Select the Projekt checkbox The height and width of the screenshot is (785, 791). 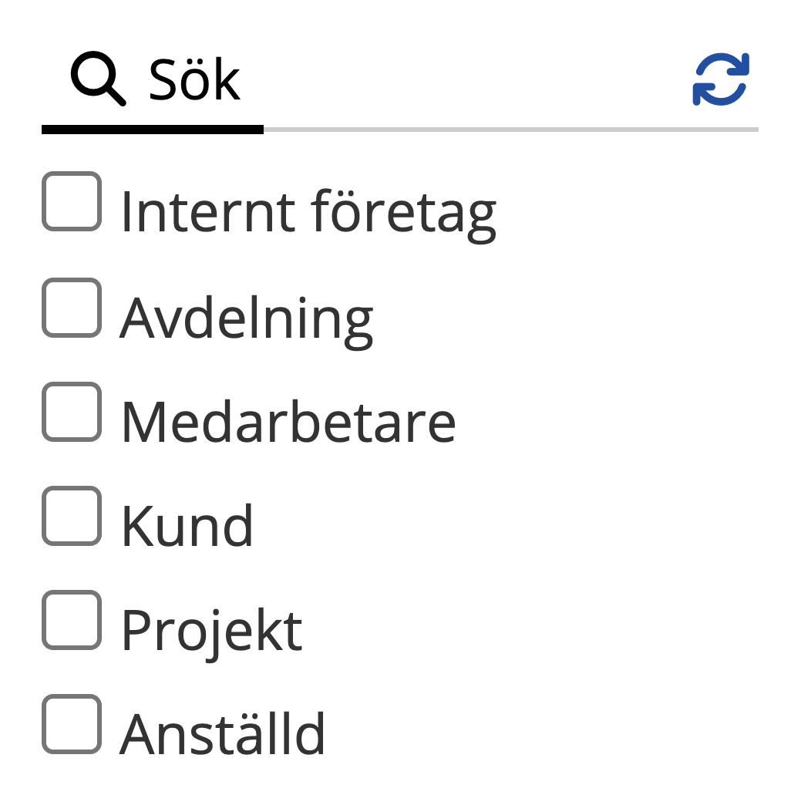click(72, 620)
